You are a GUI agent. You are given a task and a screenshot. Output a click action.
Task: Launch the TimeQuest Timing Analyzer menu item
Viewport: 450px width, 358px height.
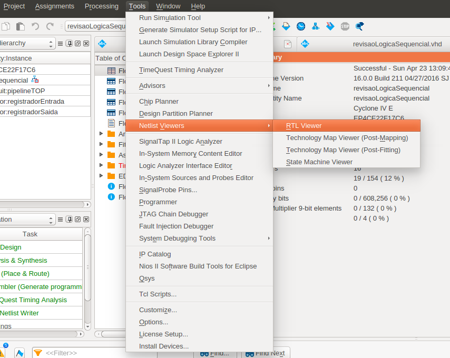(x=200, y=70)
